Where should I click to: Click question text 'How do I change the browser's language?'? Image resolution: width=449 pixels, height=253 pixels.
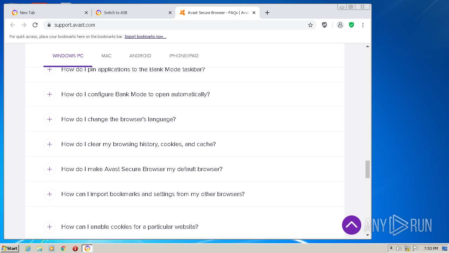(x=119, y=119)
